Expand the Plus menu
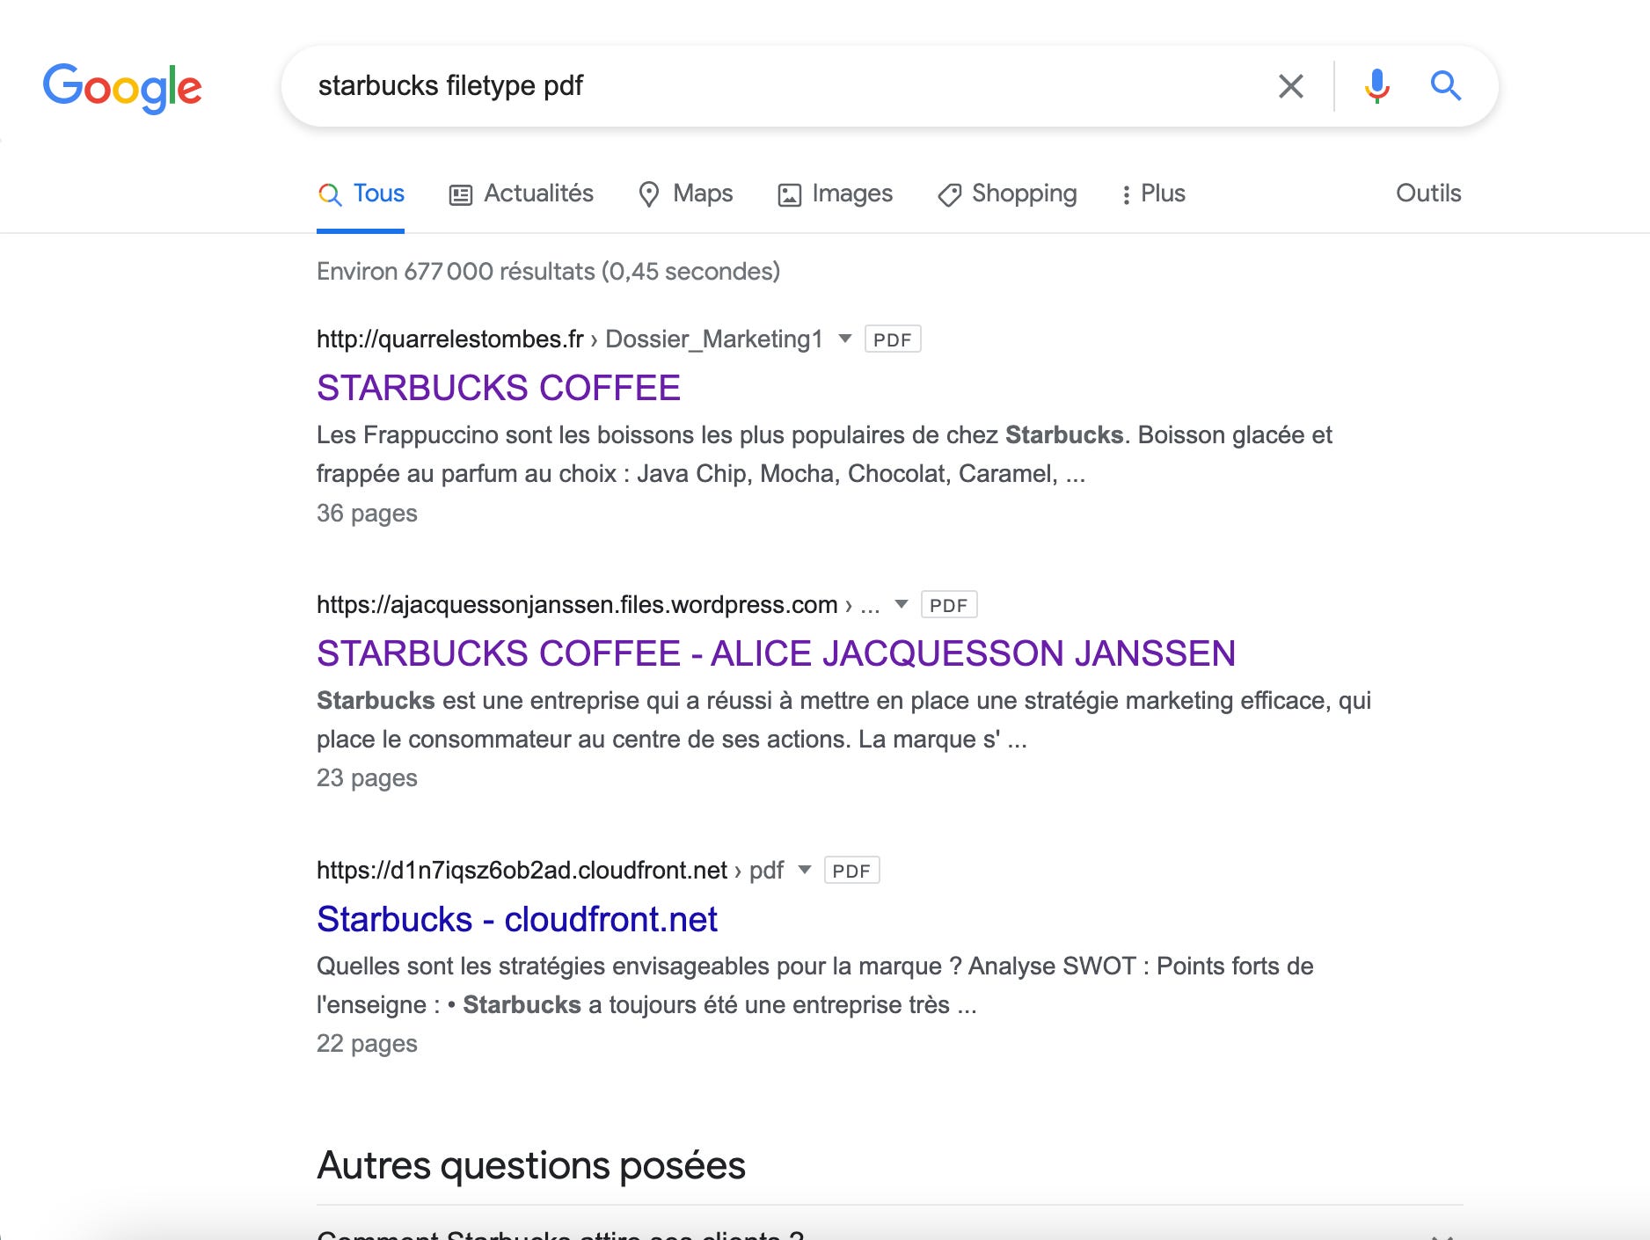Screen dimensions: 1650x1240 click(x=1153, y=193)
